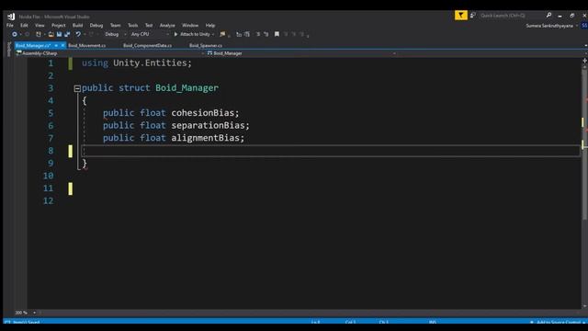Viewport: 588px width, 331px height.
Task: Switch to the Boid_ComponentData.cs tab
Action: tap(147, 45)
